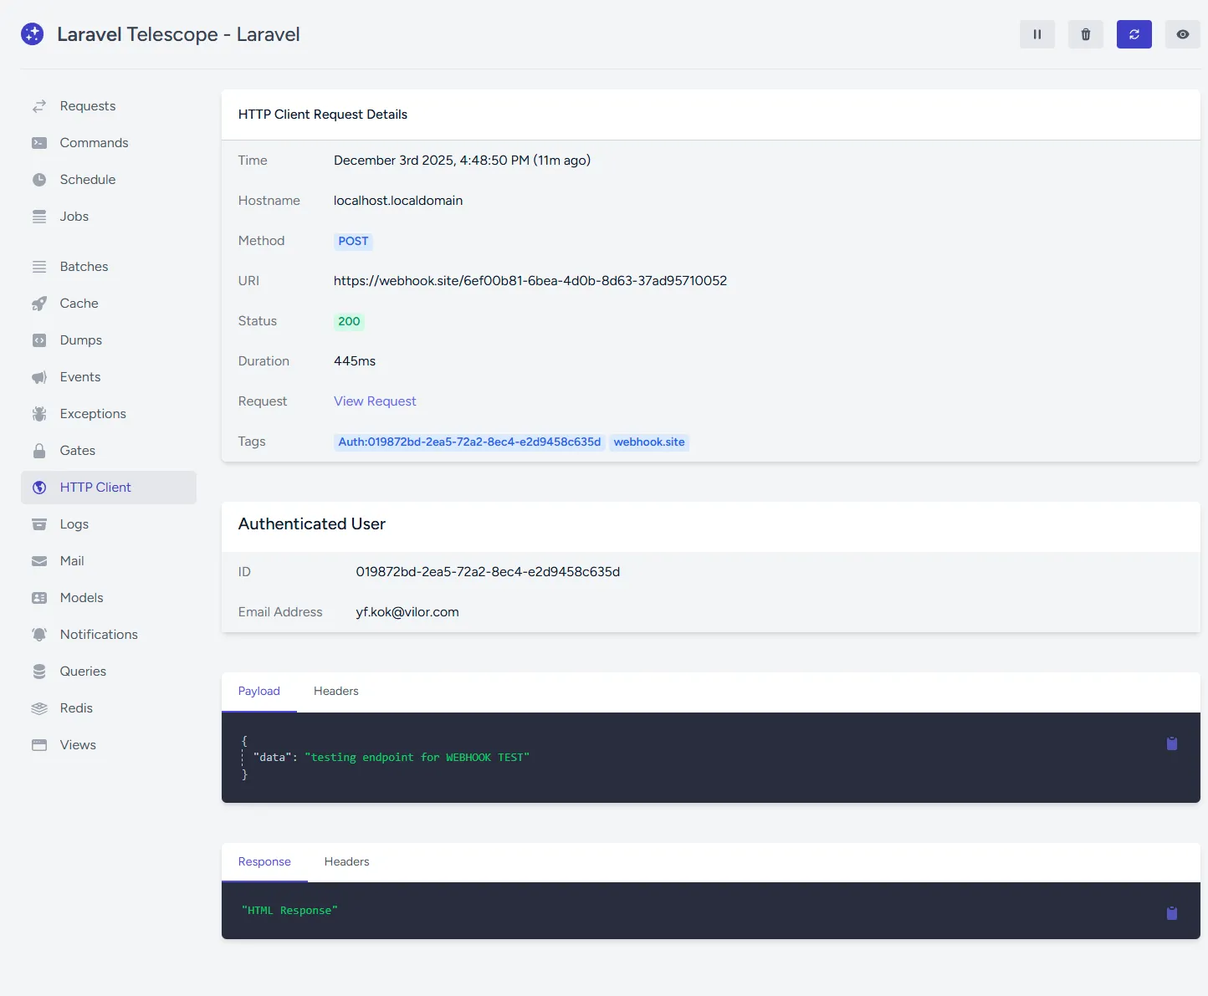Viewport: 1208px width, 996px height.
Task: Switch to the response Headers tab
Action: coord(347,862)
